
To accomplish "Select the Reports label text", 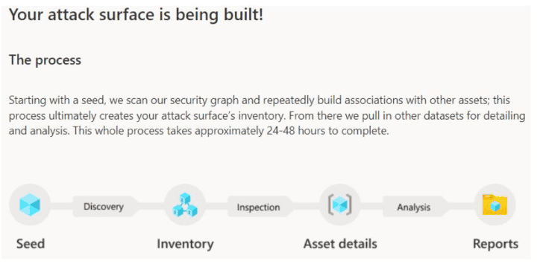I will (x=495, y=244).
